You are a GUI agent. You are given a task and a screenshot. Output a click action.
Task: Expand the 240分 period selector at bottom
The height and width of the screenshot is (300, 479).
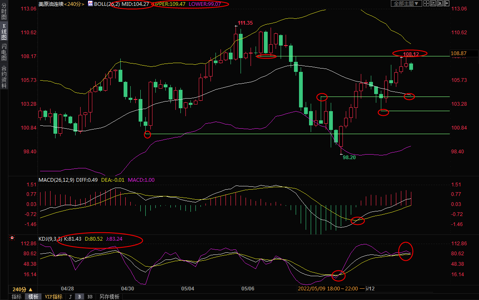click(23, 289)
